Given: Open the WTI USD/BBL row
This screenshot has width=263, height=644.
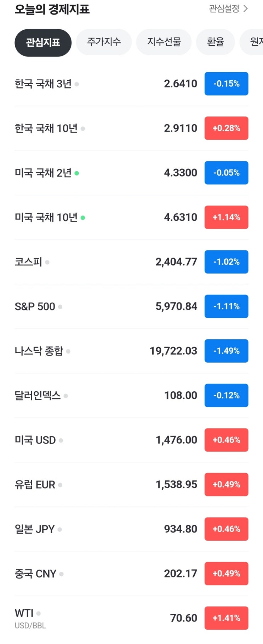Looking at the screenshot, I should click(106, 618).
